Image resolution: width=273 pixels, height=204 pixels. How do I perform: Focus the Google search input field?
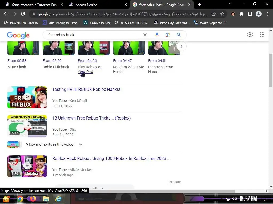(x=94, y=35)
